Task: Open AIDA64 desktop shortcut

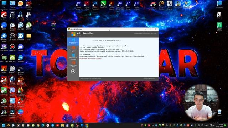Action: tap(4, 80)
